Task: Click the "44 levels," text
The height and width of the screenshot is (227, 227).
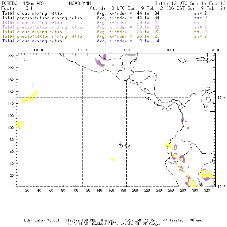Action: (173, 220)
